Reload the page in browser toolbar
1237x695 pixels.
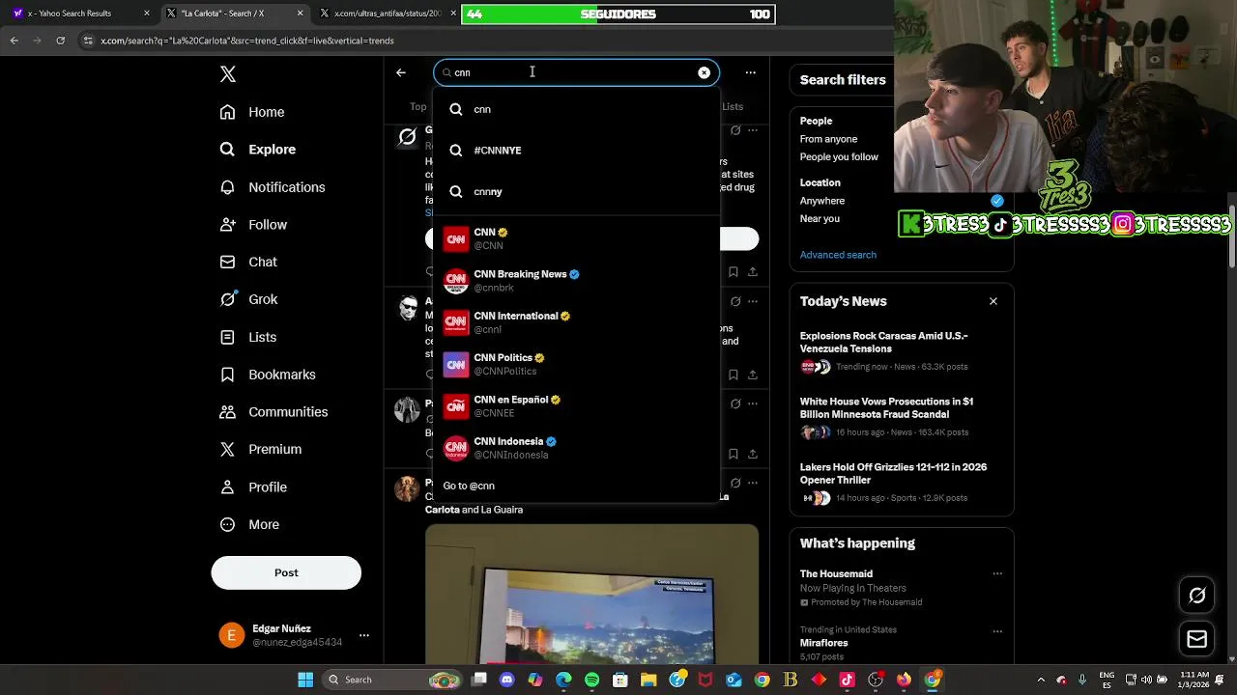tap(60, 41)
